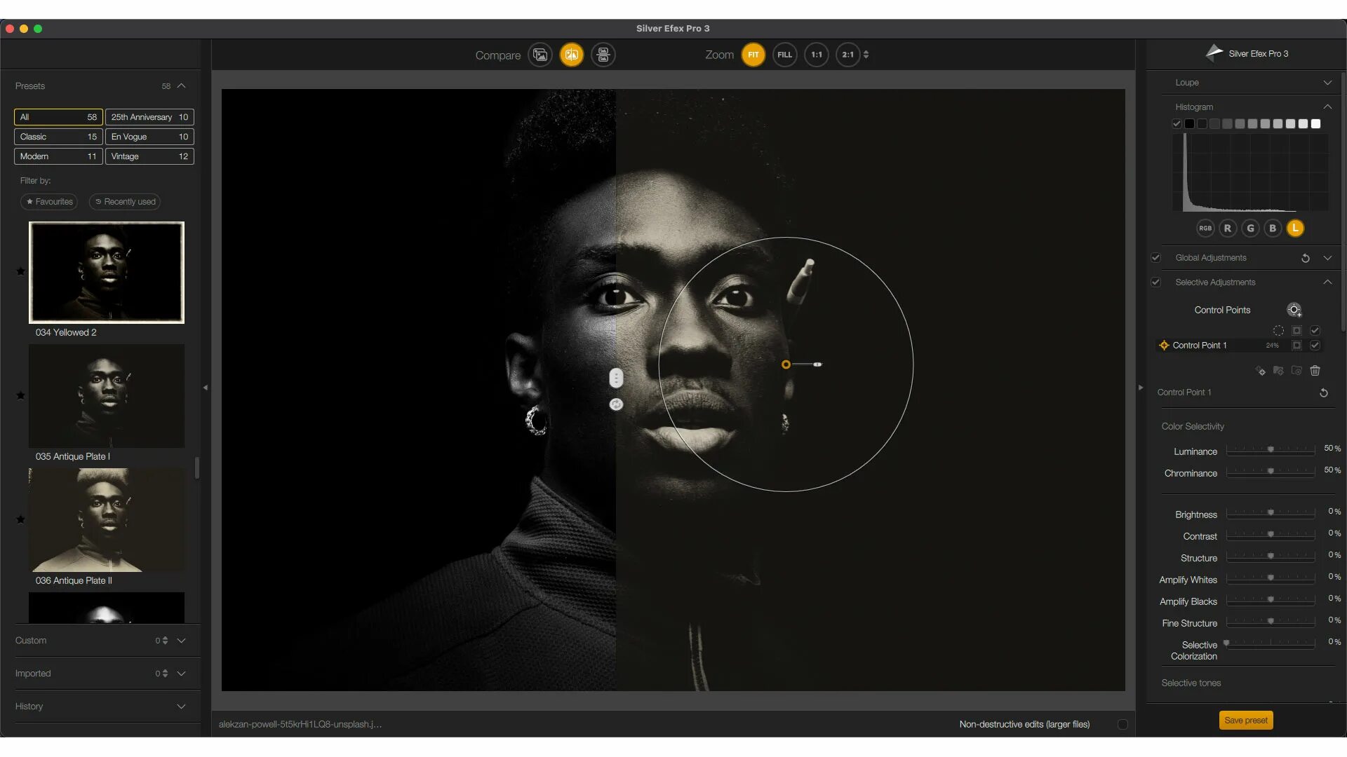
Task: Expand the Loupe panel
Action: coord(1326,82)
